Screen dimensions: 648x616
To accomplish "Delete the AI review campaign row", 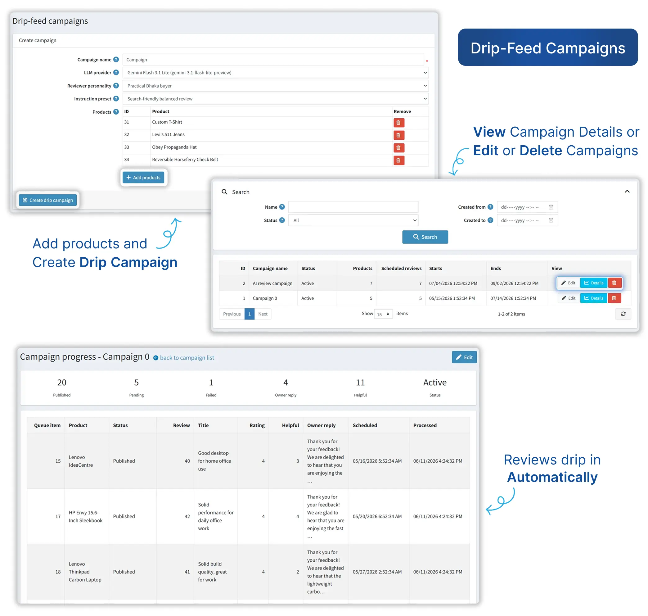I will click(614, 283).
